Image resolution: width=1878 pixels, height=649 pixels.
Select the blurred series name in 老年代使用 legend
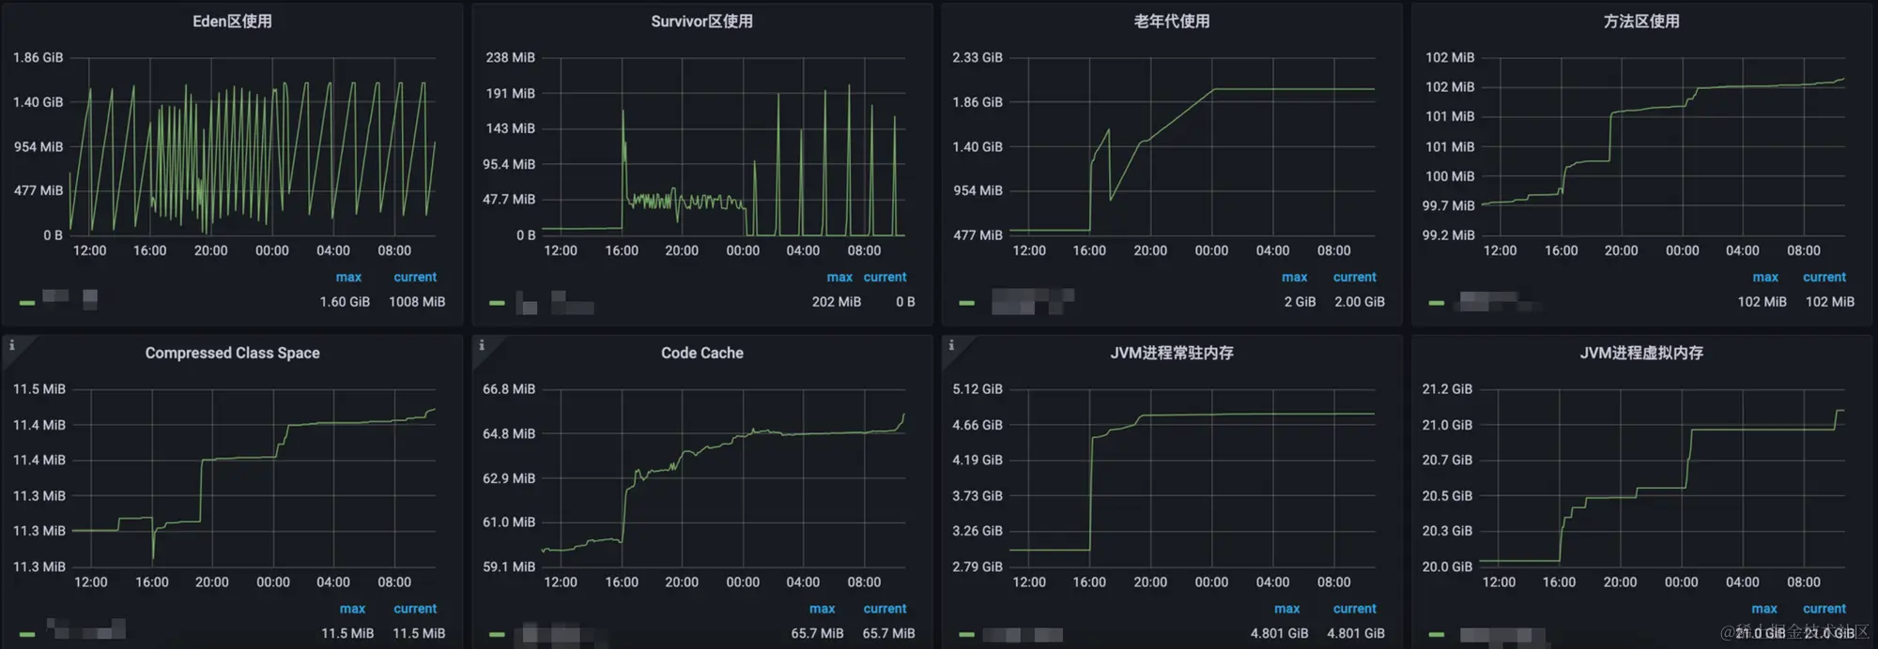pyautogui.click(x=1033, y=301)
